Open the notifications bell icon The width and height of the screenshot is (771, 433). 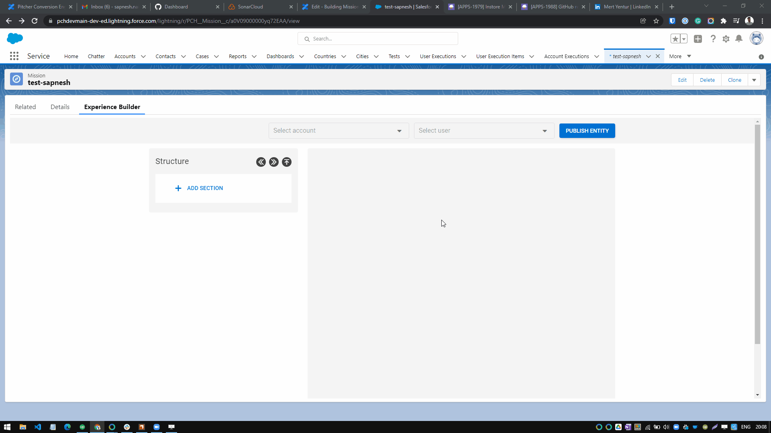tap(739, 38)
